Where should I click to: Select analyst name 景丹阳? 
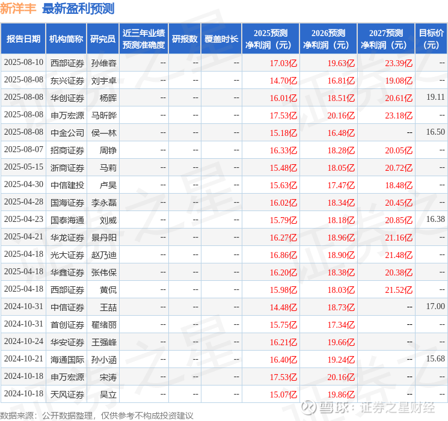(104, 238)
